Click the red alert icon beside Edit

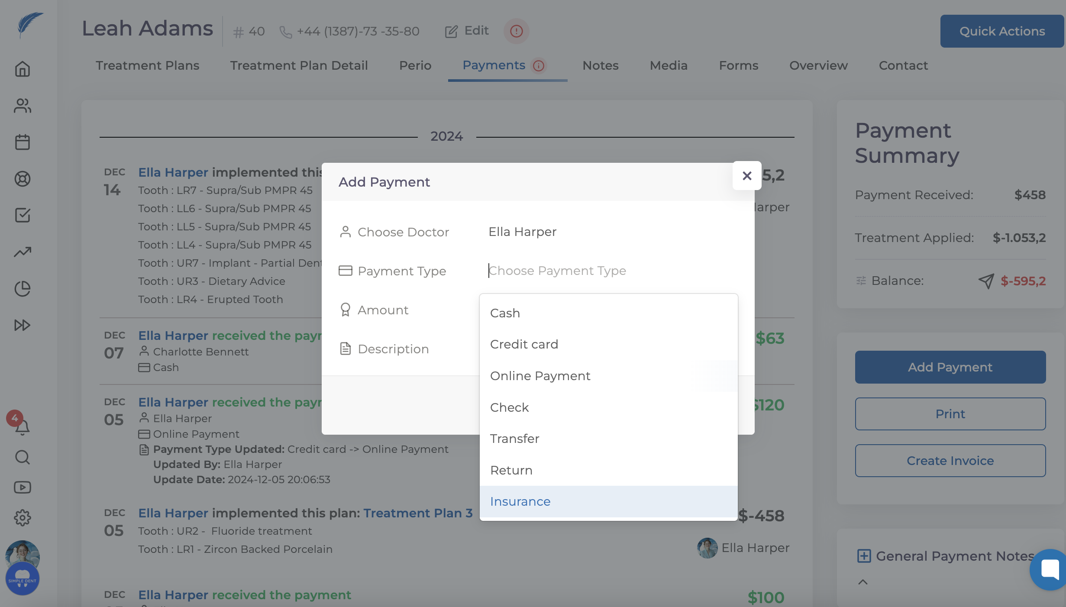pos(516,31)
